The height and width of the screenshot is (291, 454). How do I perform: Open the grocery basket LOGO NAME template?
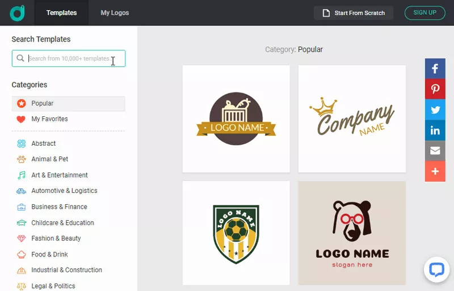tap(236, 119)
